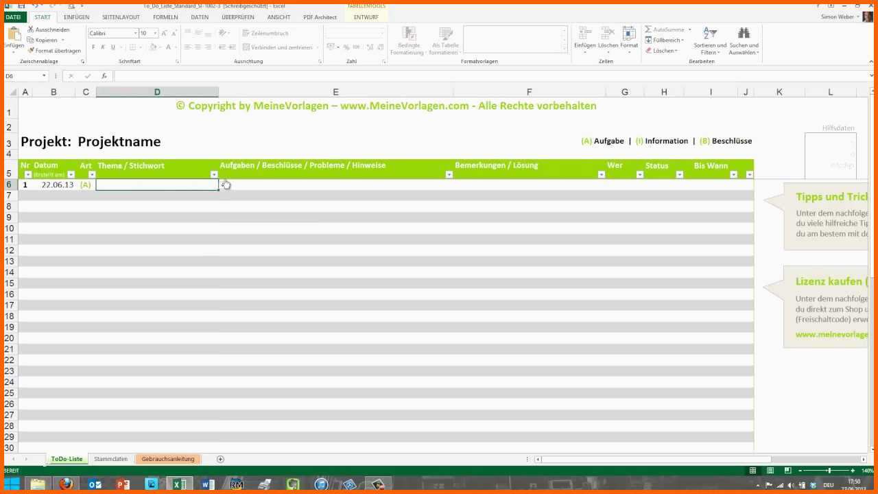The height and width of the screenshot is (494, 878).
Task: Expand the Name Box dropdown arrow
Action: (45, 76)
